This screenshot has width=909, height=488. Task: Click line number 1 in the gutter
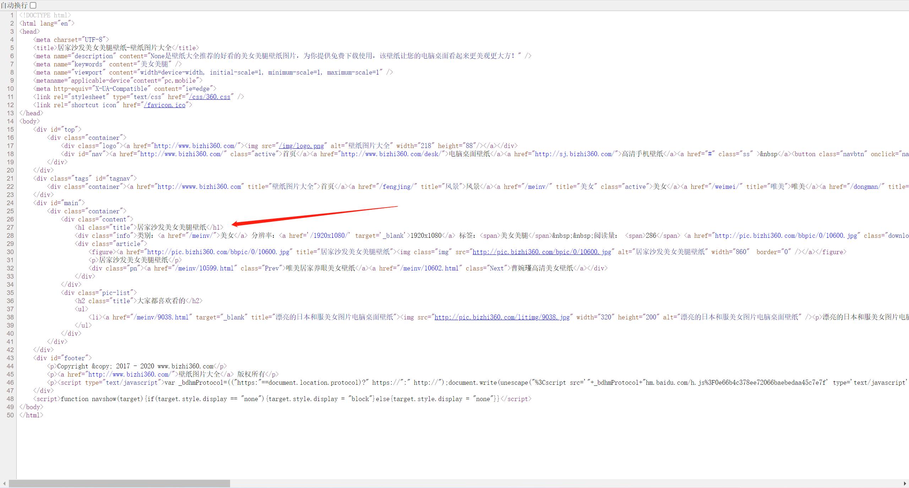[12, 15]
